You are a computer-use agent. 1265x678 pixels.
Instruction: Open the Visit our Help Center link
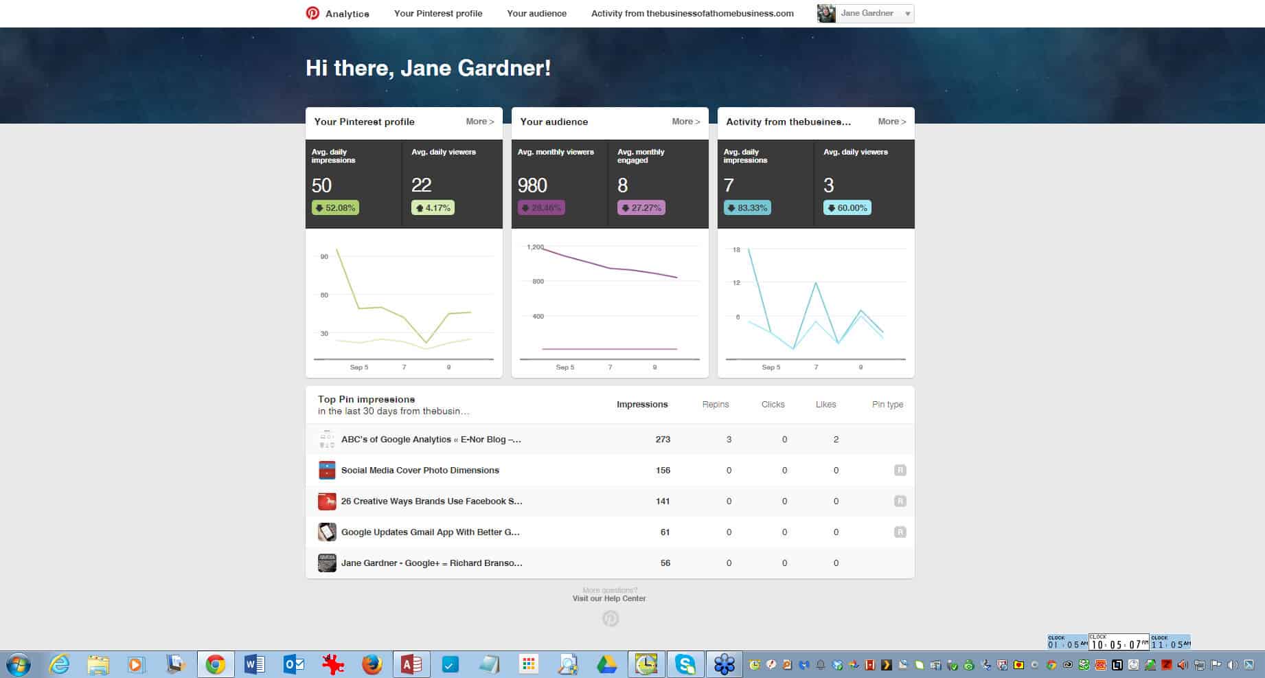[609, 598]
